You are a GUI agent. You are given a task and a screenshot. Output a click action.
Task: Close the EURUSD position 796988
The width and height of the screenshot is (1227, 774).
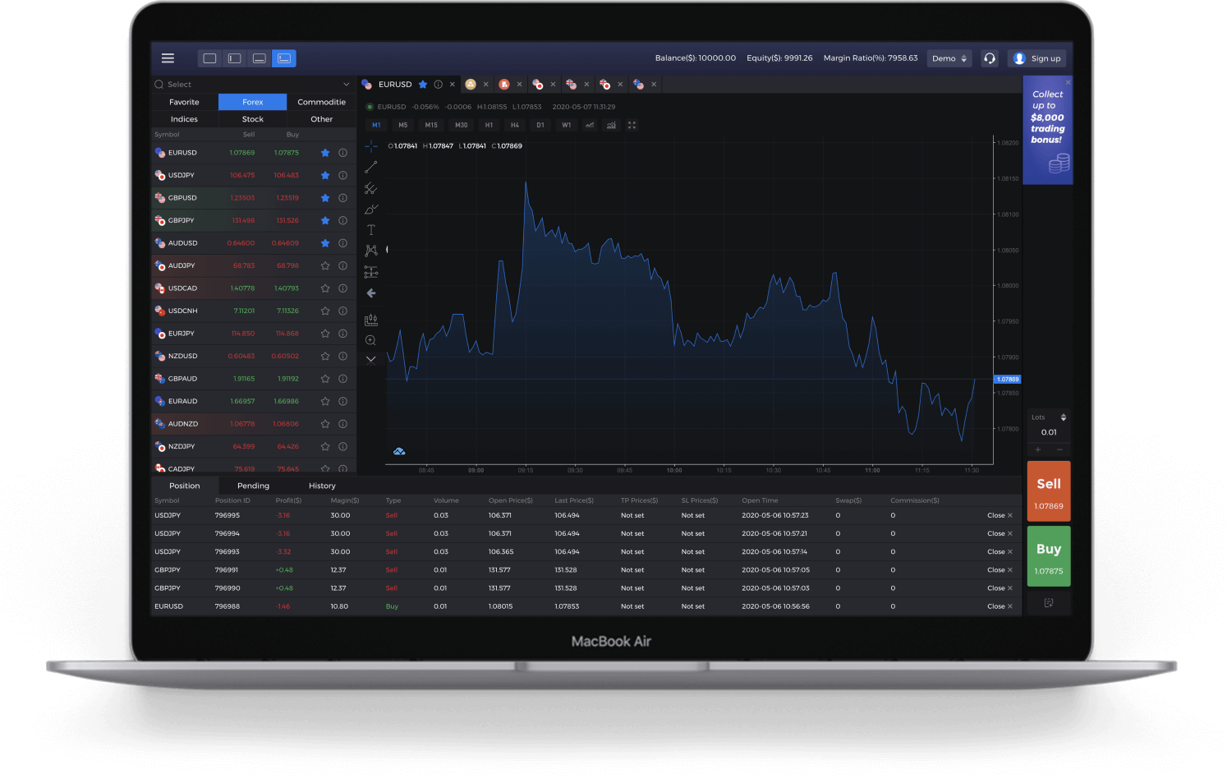1000,606
